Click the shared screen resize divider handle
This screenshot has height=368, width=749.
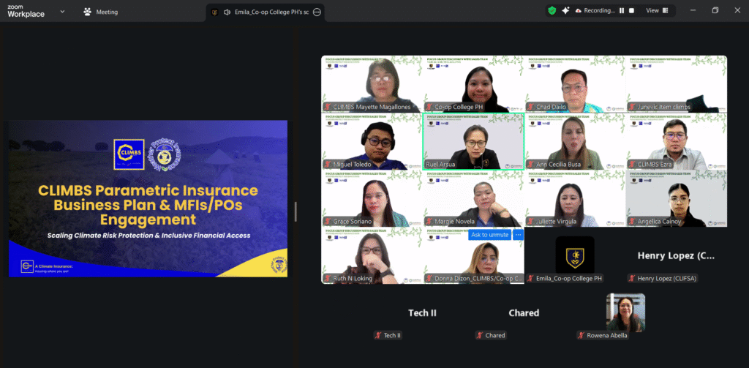296,211
